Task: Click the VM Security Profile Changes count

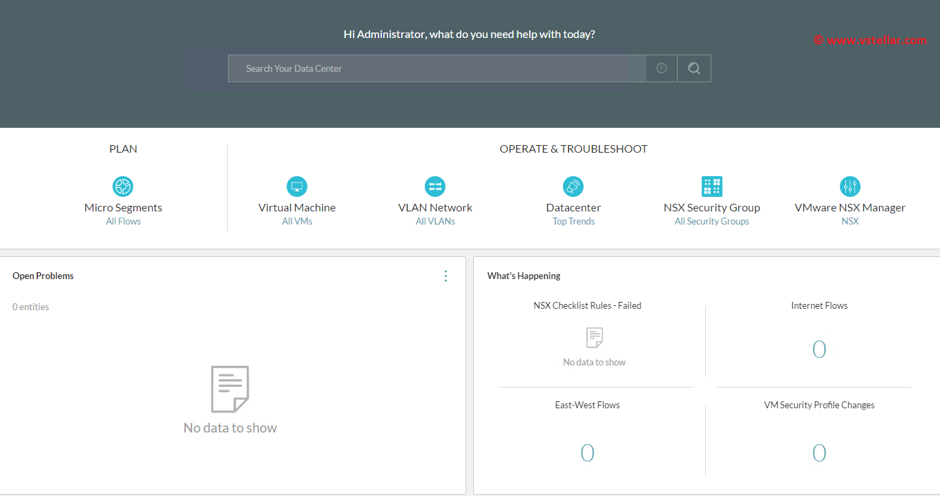Action: coord(819,453)
